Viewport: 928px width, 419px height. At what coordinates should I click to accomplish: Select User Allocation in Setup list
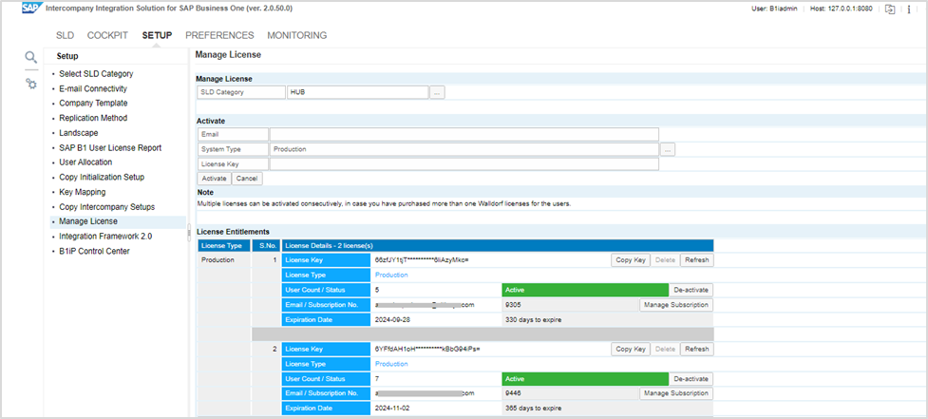[85, 162]
